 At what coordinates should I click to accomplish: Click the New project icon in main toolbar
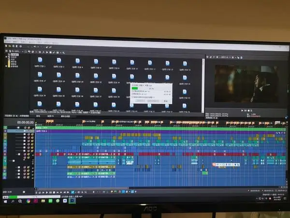6,46
